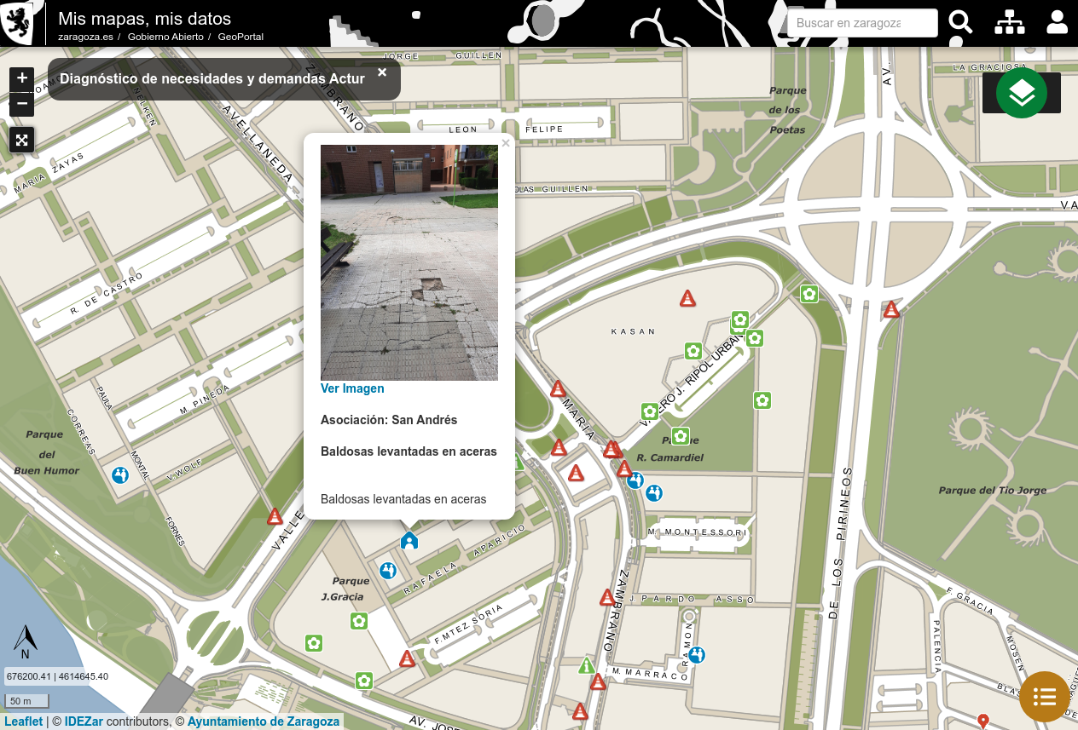Go to GeoPortal breadcrumb
This screenshot has width=1078, height=730.
click(x=241, y=37)
